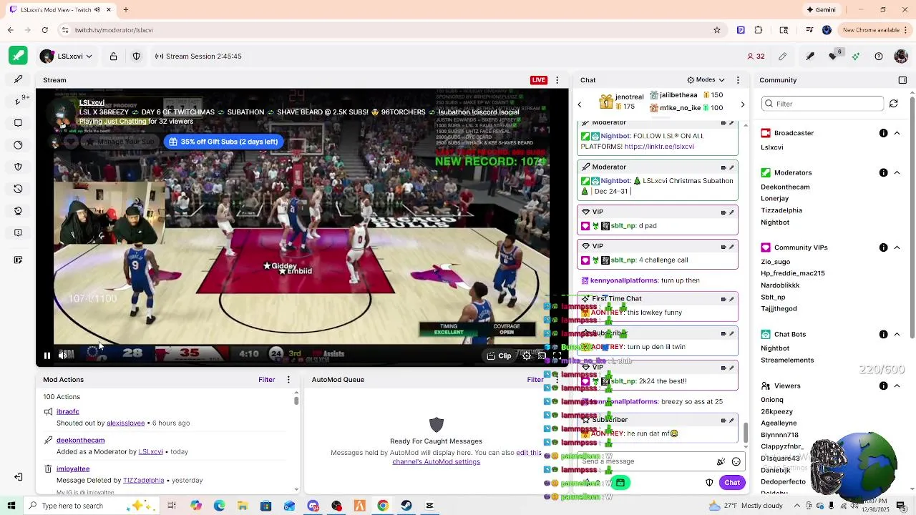Open the user avatar menu at top right
916x515 pixels.
pyautogui.click(x=901, y=56)
